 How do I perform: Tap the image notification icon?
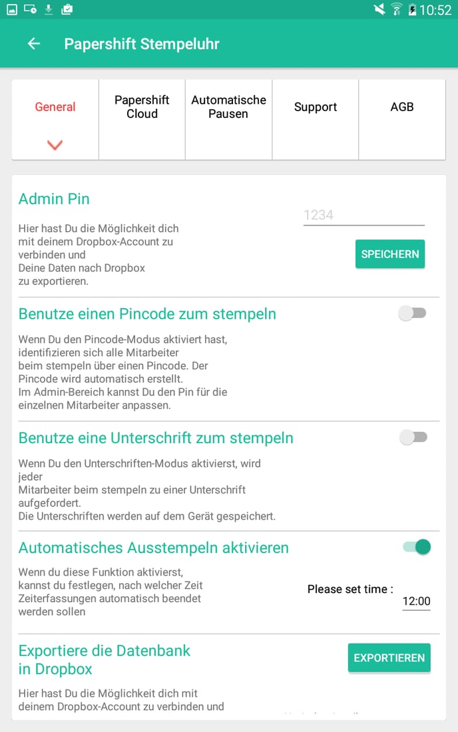click(12, 9)
